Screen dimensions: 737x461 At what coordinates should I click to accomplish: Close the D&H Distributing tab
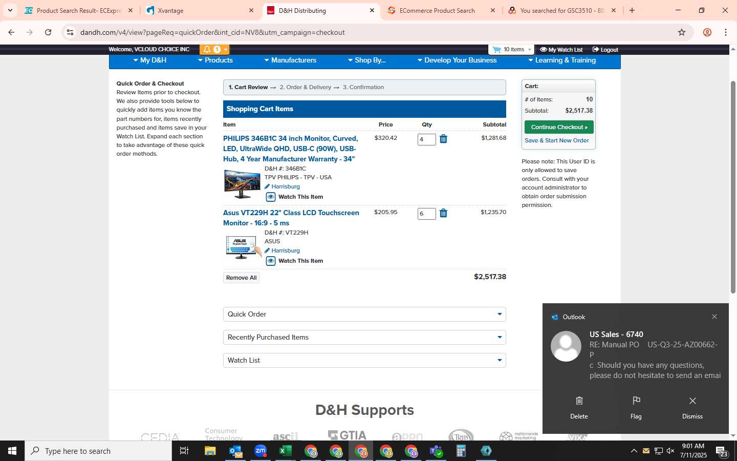[x=372, y=10]
